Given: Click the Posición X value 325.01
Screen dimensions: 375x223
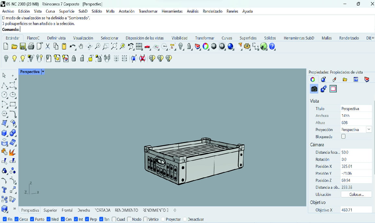Looking at the screenshot, I should (356, 166).
